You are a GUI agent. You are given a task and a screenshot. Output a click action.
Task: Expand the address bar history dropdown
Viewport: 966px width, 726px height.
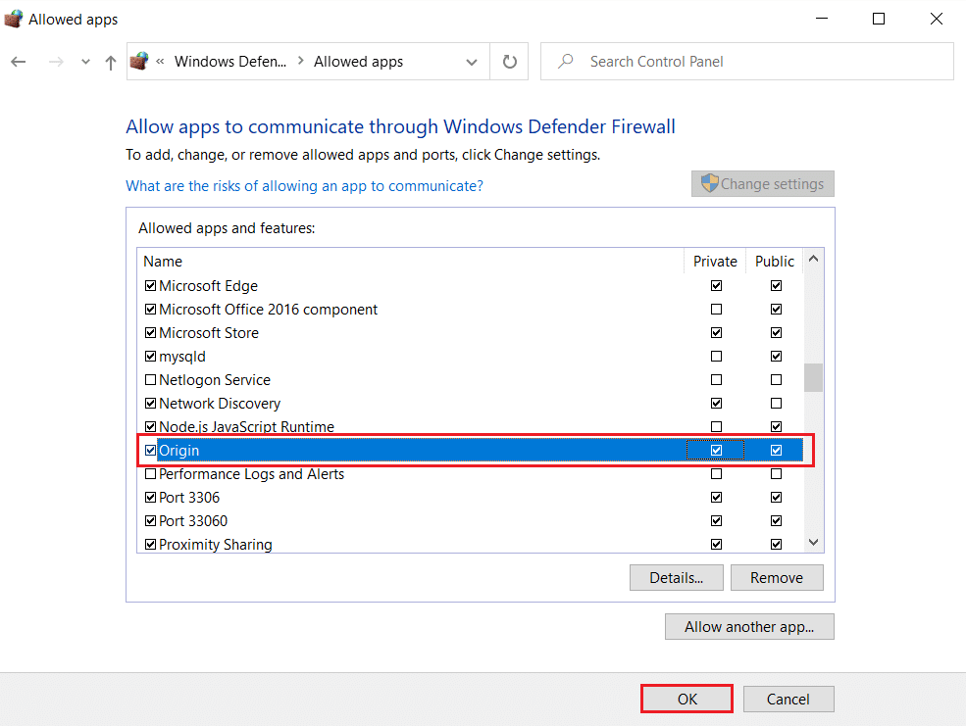coord(472,62)
